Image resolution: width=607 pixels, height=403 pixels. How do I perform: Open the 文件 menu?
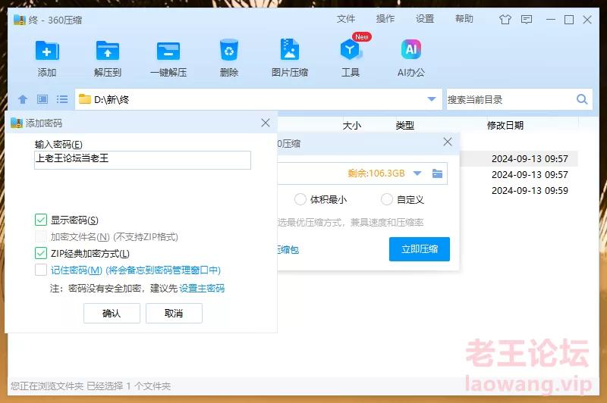coord(346,19)
